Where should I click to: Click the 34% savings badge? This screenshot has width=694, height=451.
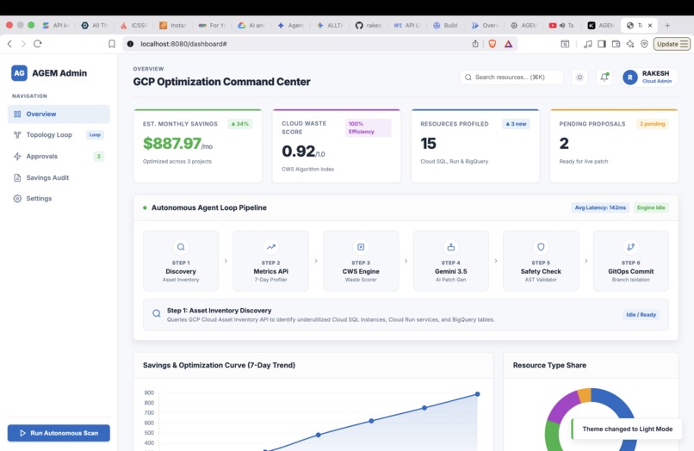[x=240, y=124]
